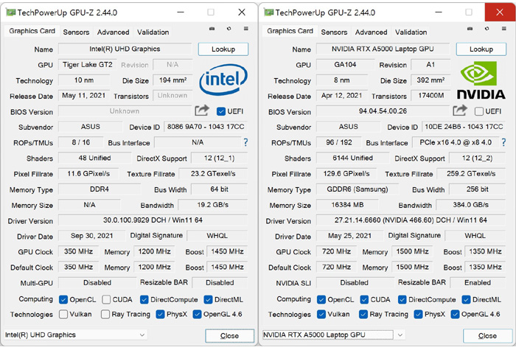Open Intel(R) UHD Graphics GPU selector dropdown
Screen dimensions: 516x350
[76, 335]
